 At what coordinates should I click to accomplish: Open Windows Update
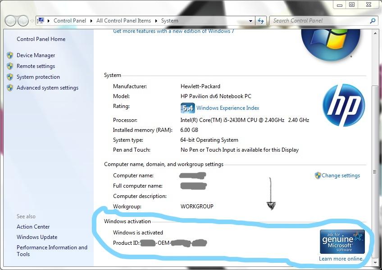pos(37,237)
